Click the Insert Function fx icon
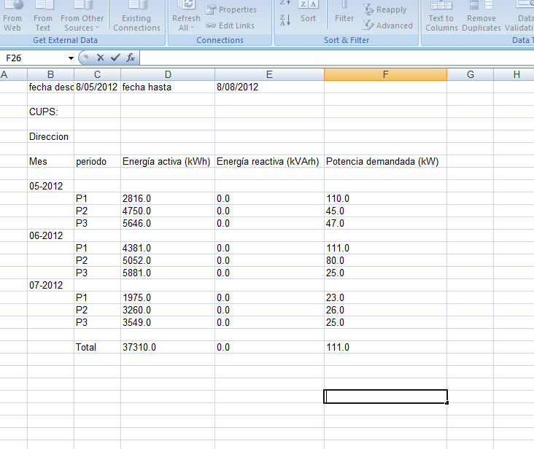 pos(131,58)
